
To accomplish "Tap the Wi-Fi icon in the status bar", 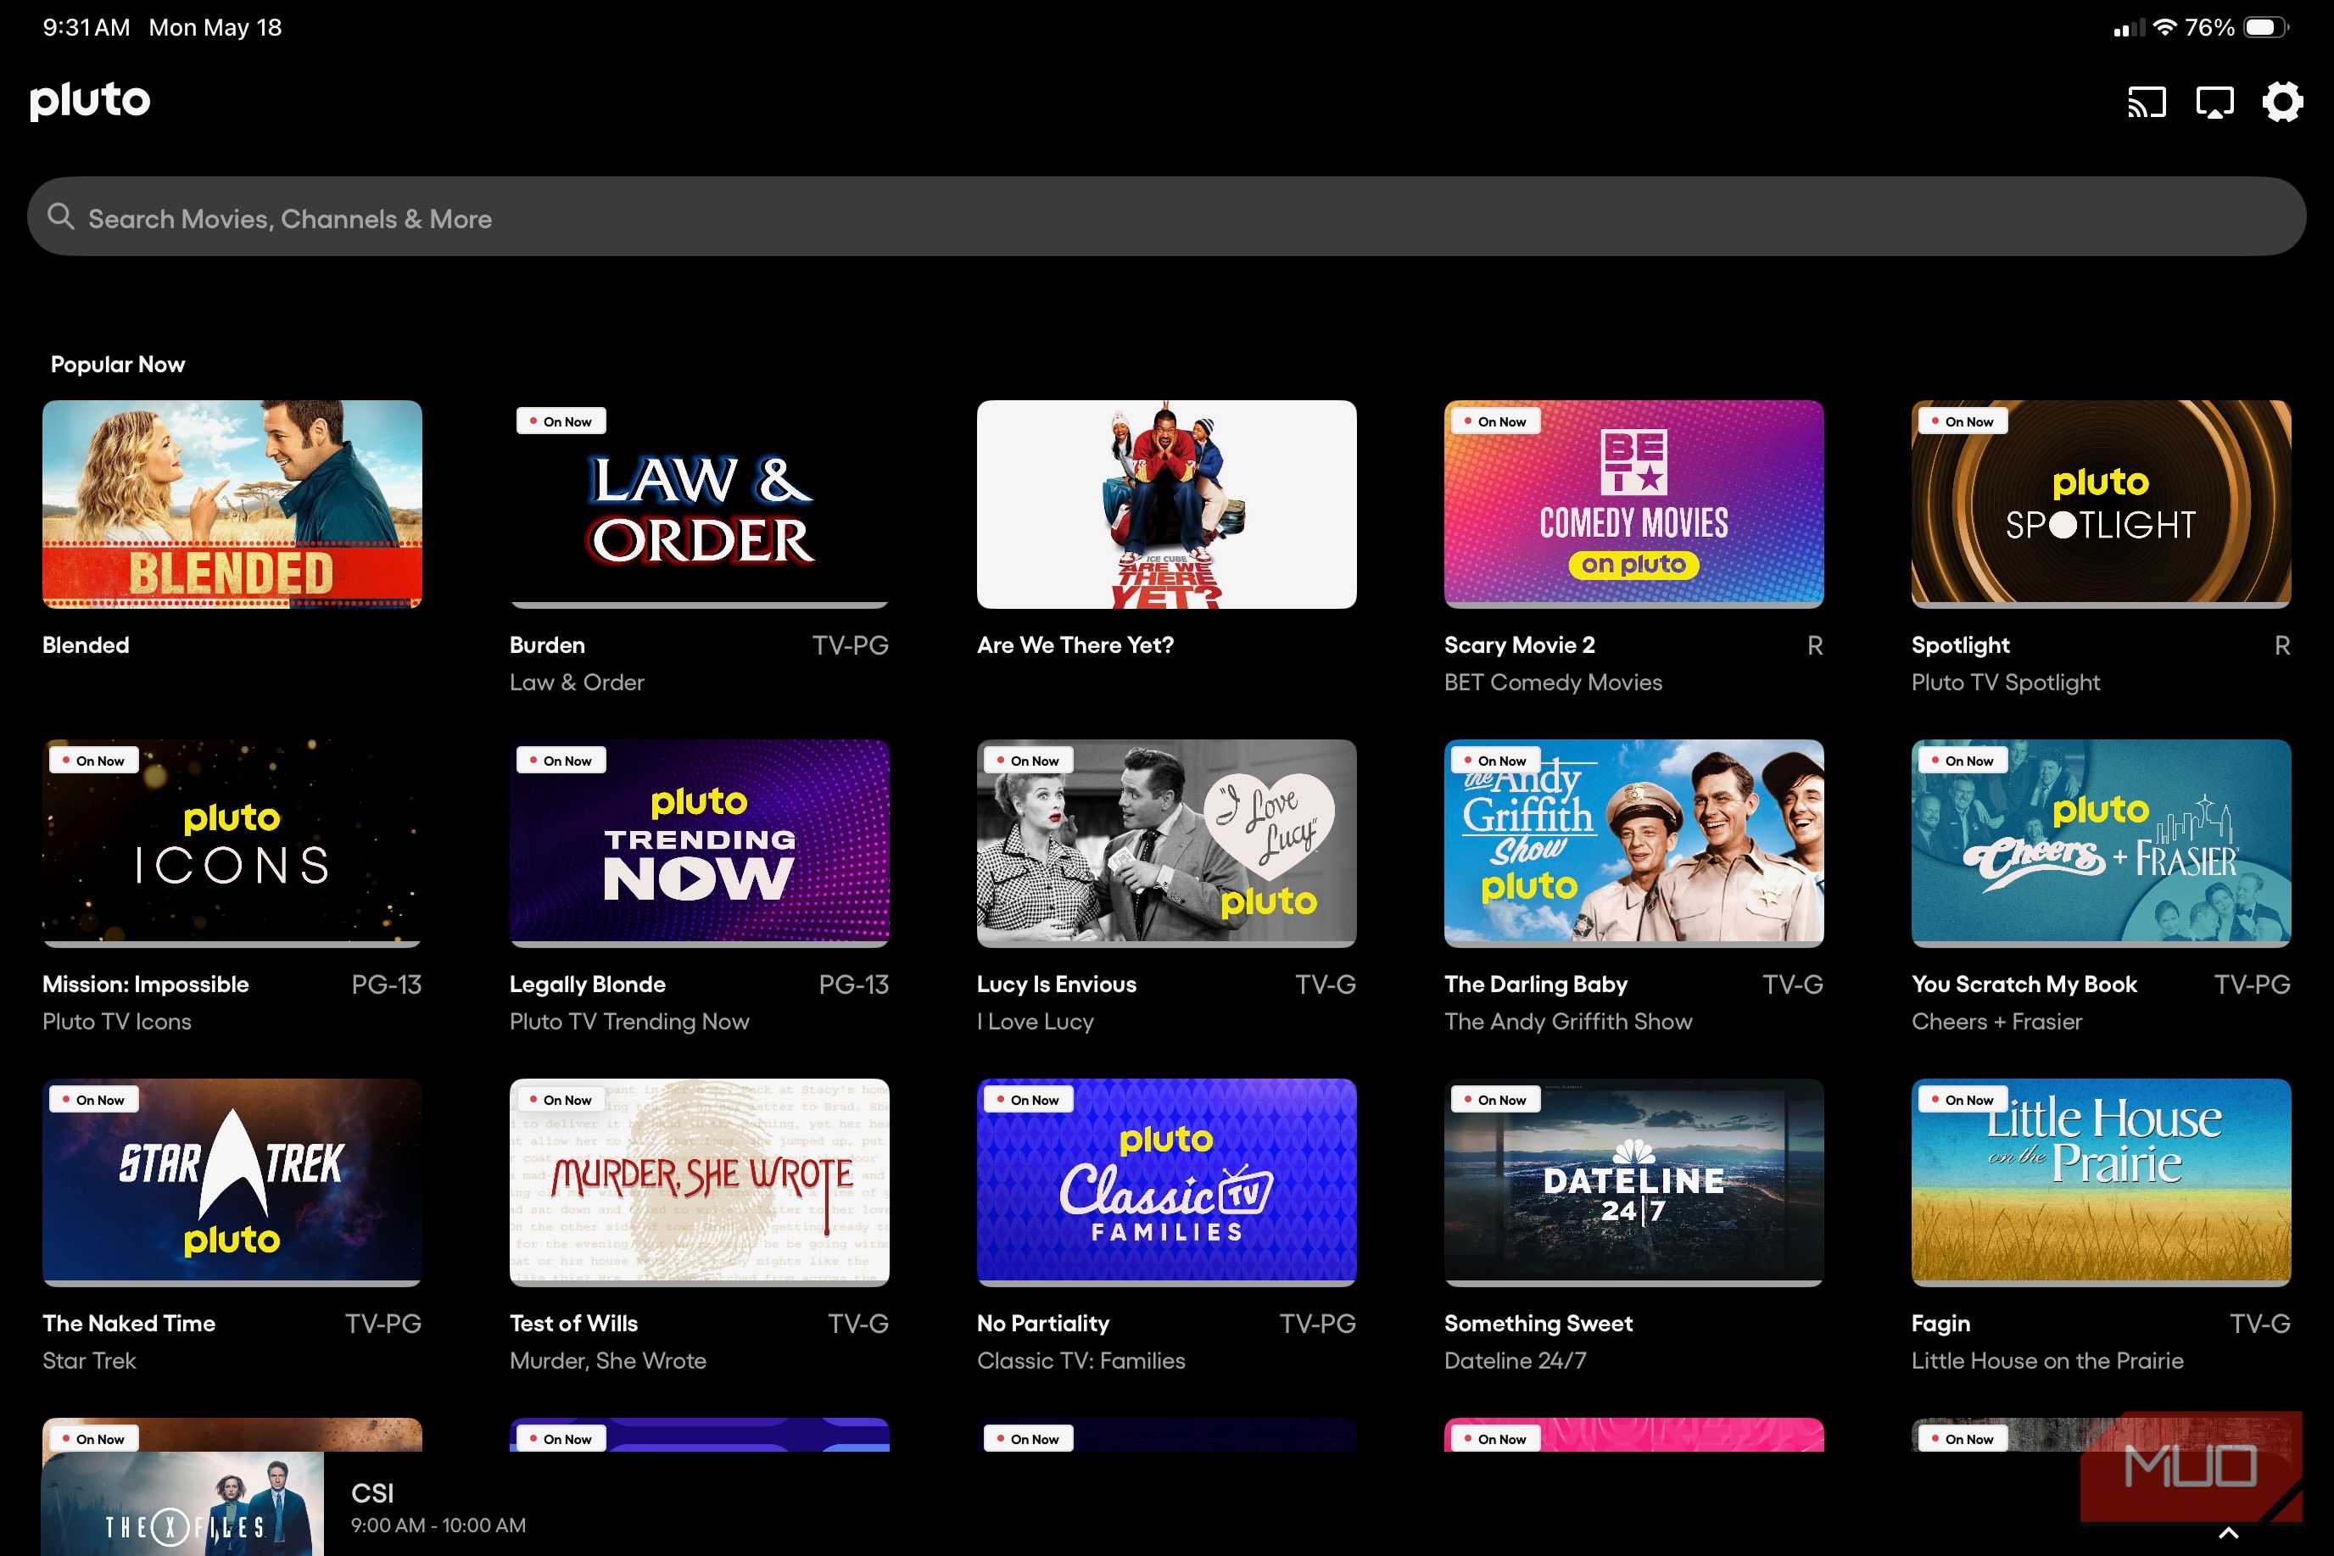I will (2164, 27).
